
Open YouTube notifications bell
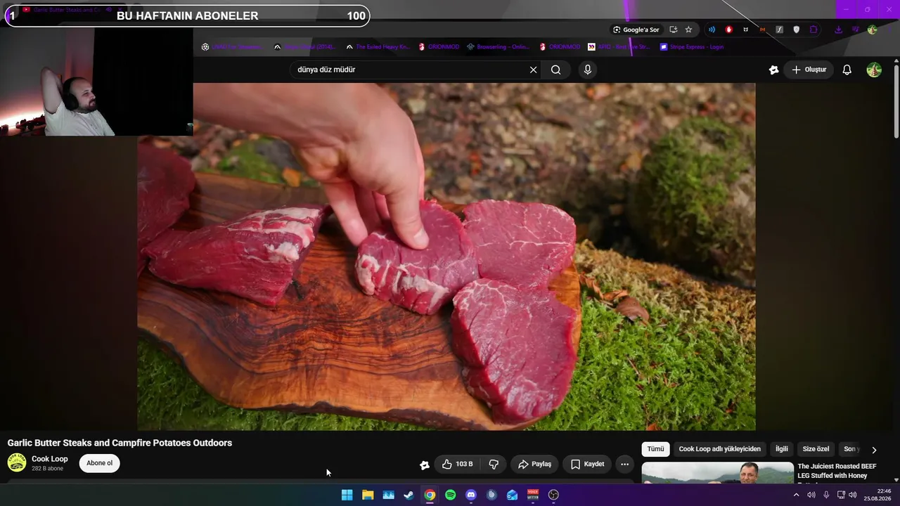coord(847,70)
